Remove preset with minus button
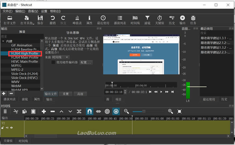Screen dimensions: 235x145 click(11, 94)
